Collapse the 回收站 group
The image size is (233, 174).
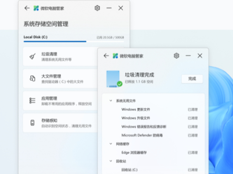click(111, 161)
